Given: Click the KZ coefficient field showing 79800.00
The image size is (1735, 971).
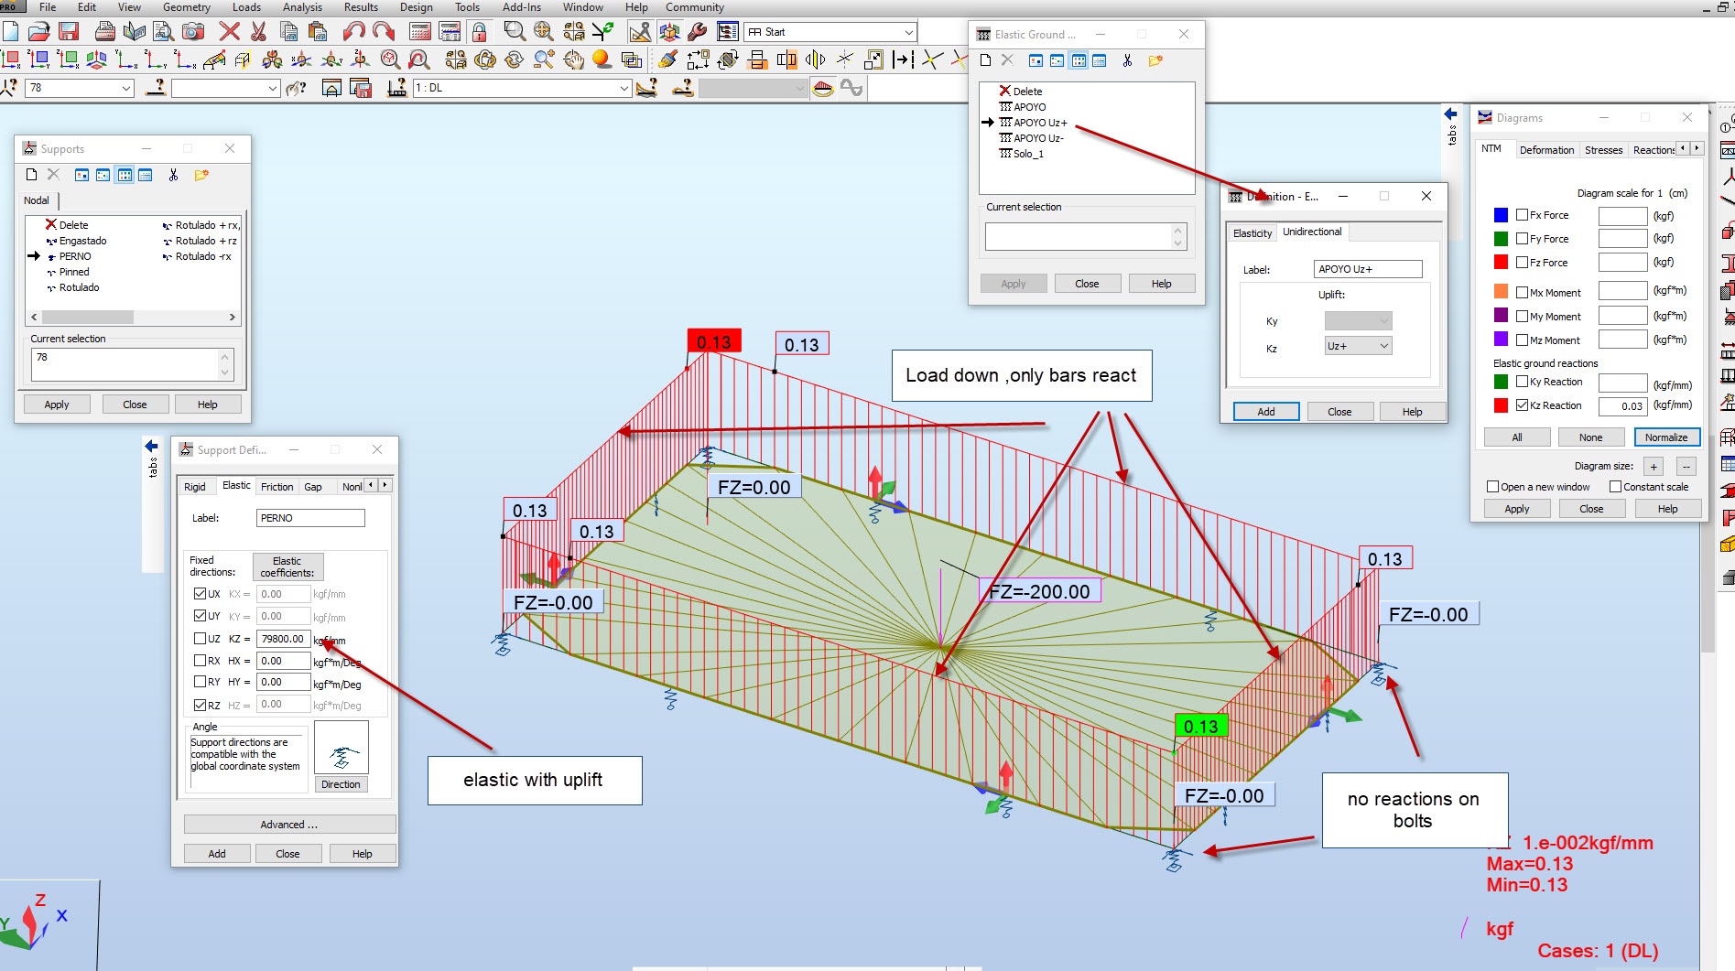Looking at the screenshot, I should [x=283, y=639].
